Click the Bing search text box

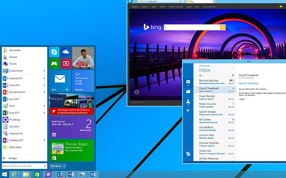[x=192, y=28]
